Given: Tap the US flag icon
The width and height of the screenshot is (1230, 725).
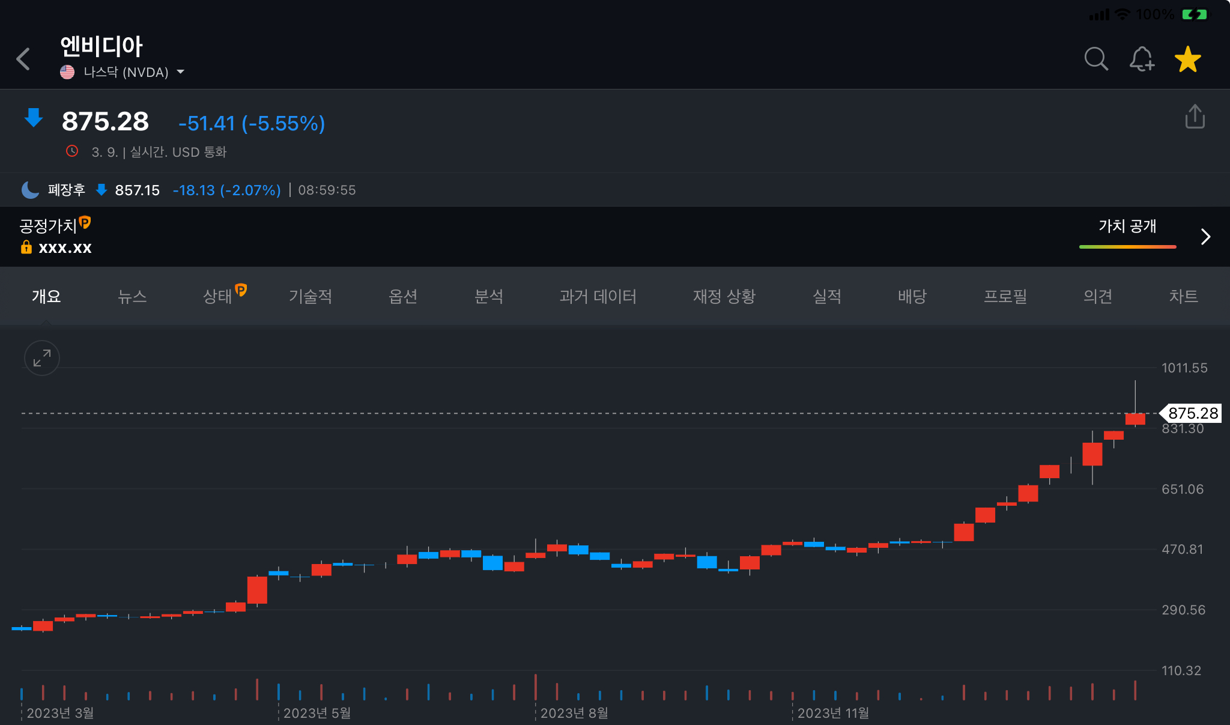Looking at the screenshot, I should tap(67, 72).
